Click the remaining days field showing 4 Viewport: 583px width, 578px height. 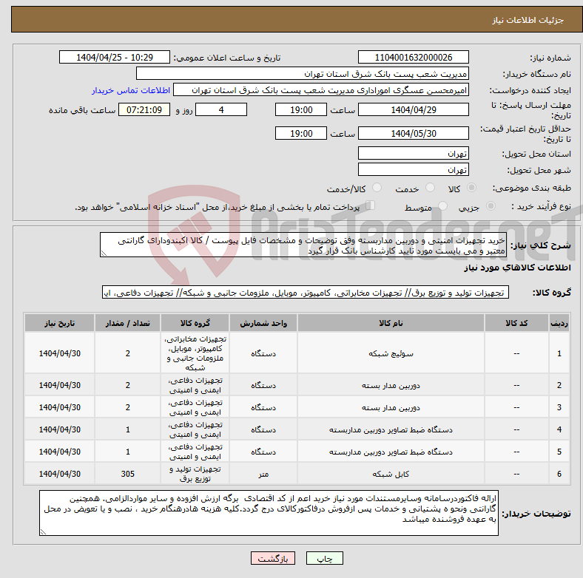point(221,109)
